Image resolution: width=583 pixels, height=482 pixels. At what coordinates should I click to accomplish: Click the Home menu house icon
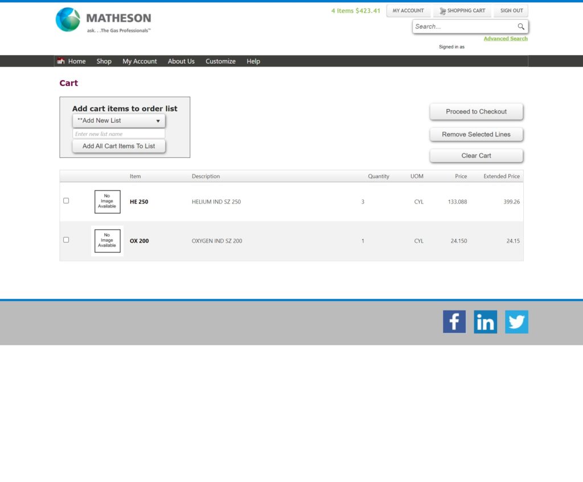61,61
